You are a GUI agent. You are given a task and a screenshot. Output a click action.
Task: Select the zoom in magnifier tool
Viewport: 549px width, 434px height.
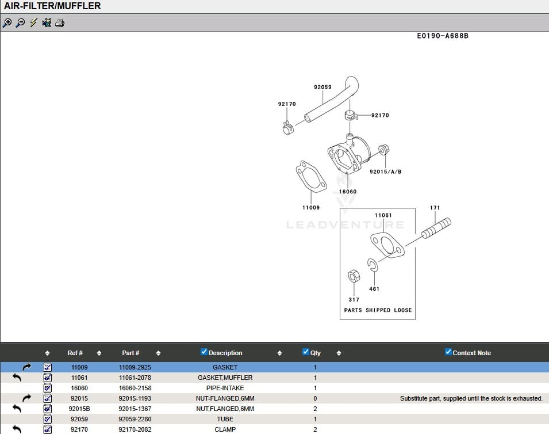click(7, 22)
